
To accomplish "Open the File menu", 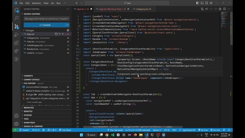I will (21, 3).
